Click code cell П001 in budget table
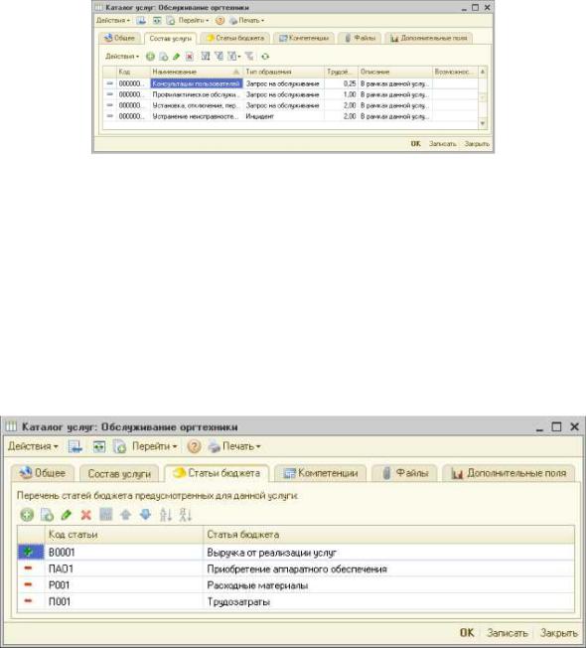Viewport: 586px width, 648px height. pos(123,601)
